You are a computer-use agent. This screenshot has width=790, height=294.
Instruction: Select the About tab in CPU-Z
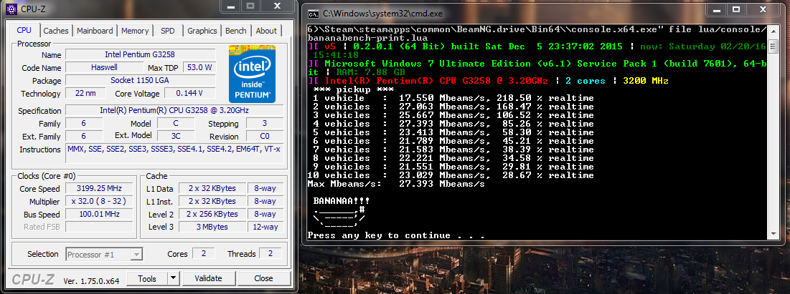[x=266, y=31]
